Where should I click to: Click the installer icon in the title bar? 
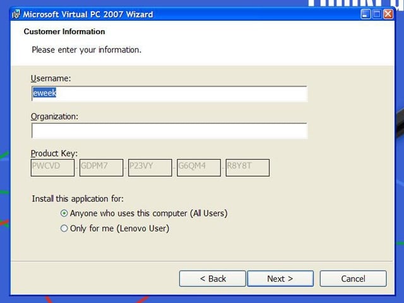coord(16,14)
